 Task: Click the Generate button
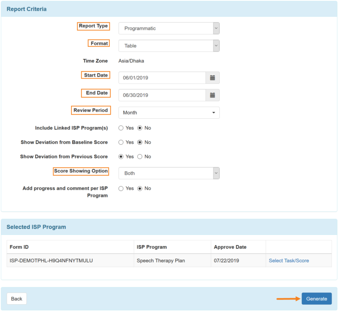pyautogui.click(x=316, y=298)
